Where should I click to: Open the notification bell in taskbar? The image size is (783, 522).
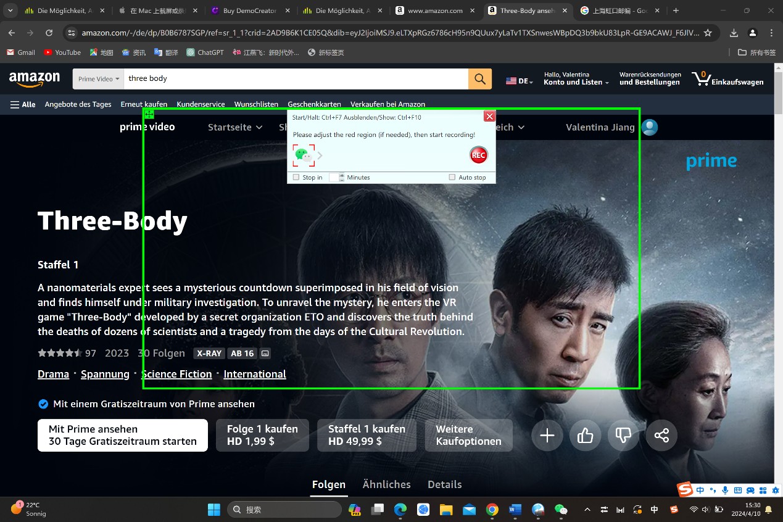pos(768,510)
